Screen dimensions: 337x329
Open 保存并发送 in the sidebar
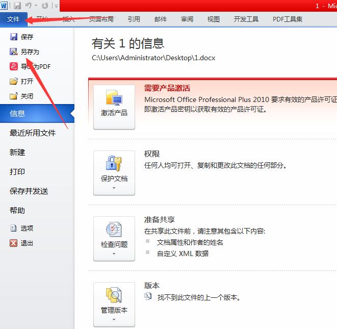(x=29, y=191)
